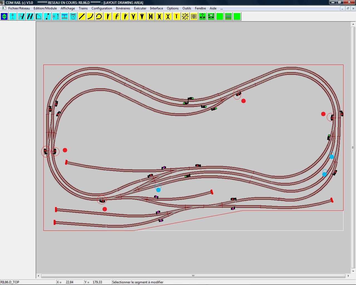Open the Fichier/Réseau menu
Image resolution: width=356 pixels, height=285 pixels.
click(19, 8)
